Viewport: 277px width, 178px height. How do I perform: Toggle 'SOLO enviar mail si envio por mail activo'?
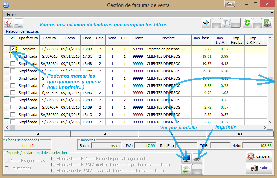(x=53, y=171)
